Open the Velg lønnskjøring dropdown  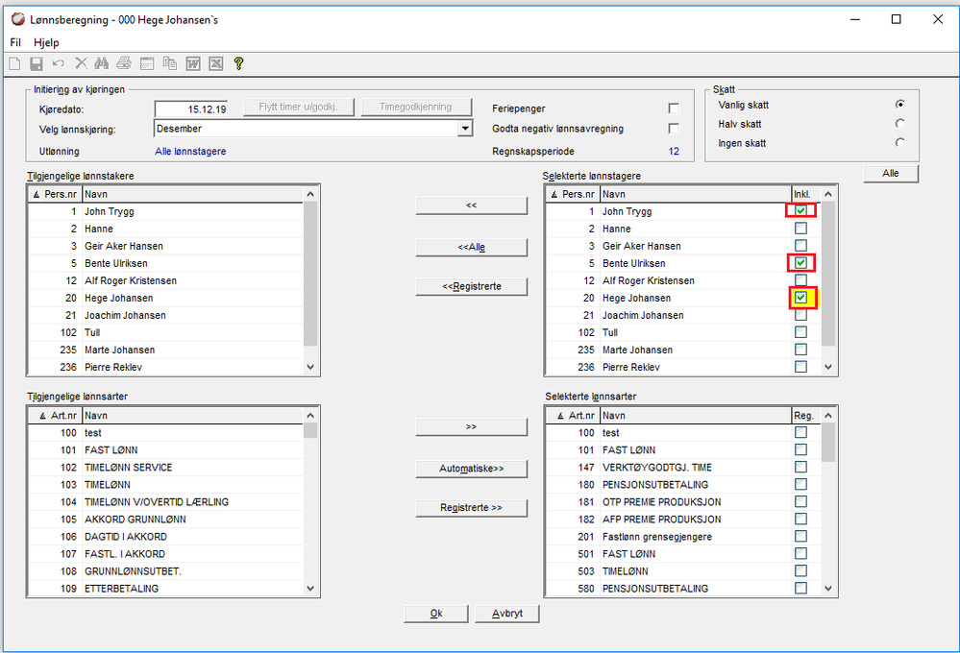(465, 129)
